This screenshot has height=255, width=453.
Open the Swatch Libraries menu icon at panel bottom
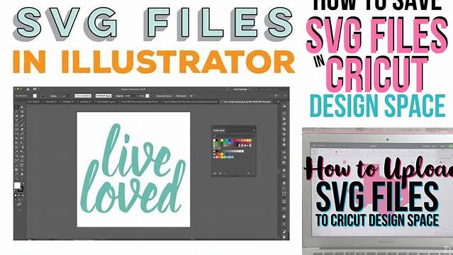[x=215, y=174]
